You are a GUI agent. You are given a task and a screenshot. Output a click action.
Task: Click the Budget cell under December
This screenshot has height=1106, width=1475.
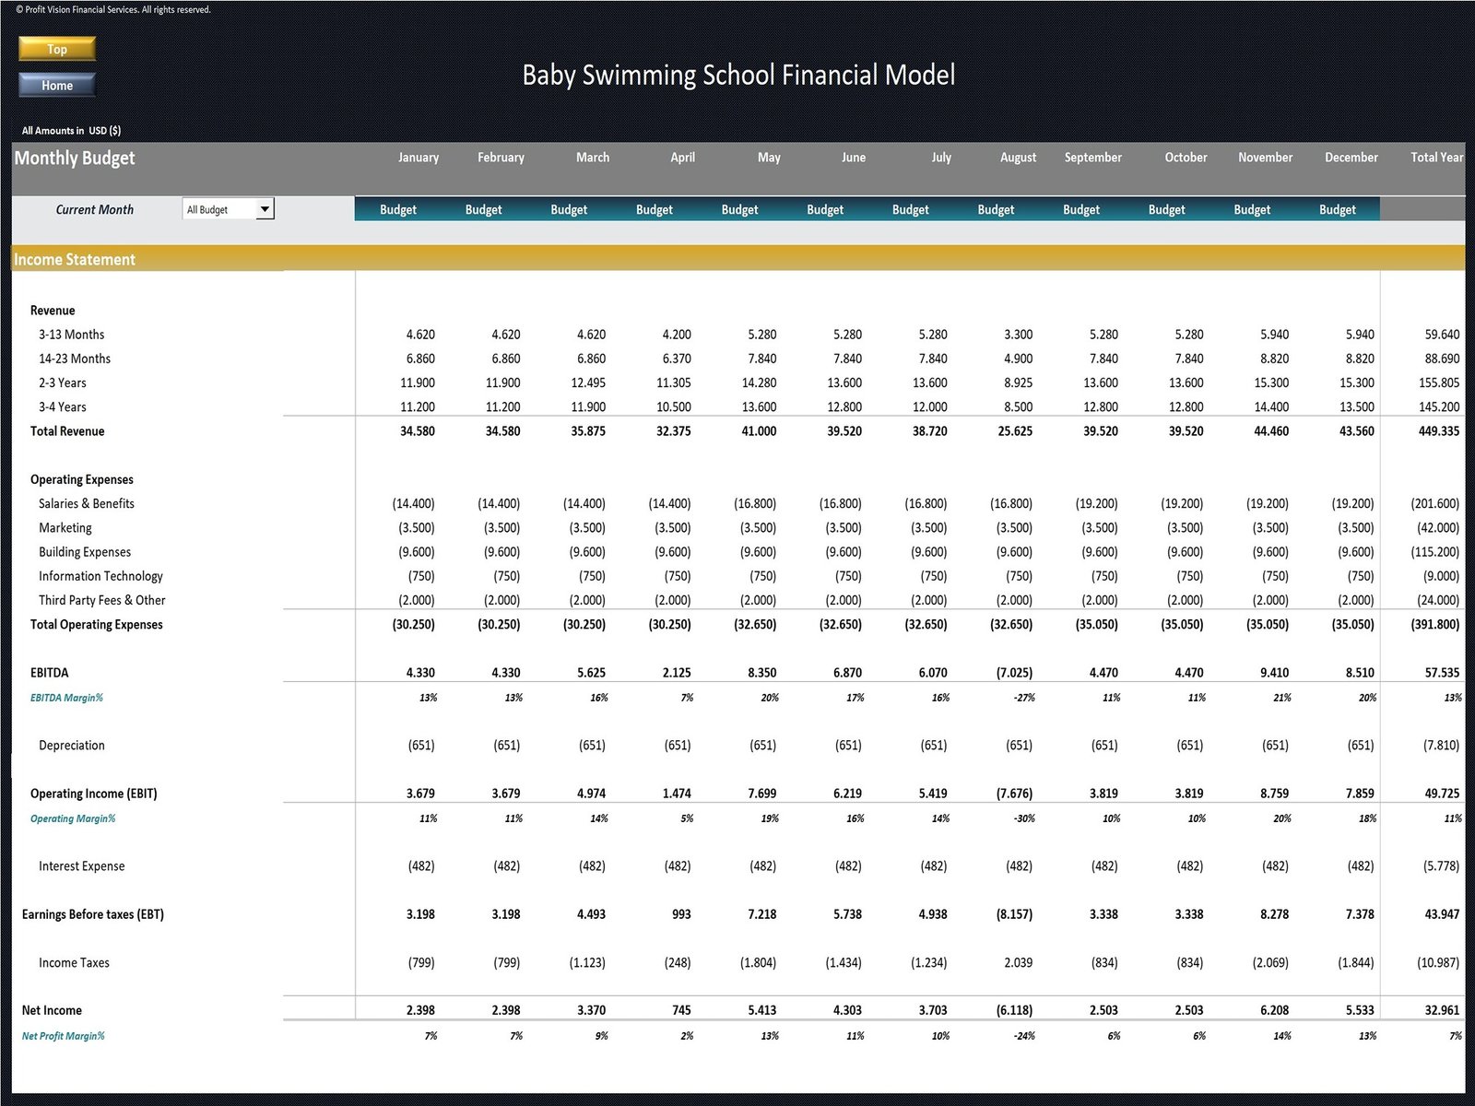(1337, 210)
